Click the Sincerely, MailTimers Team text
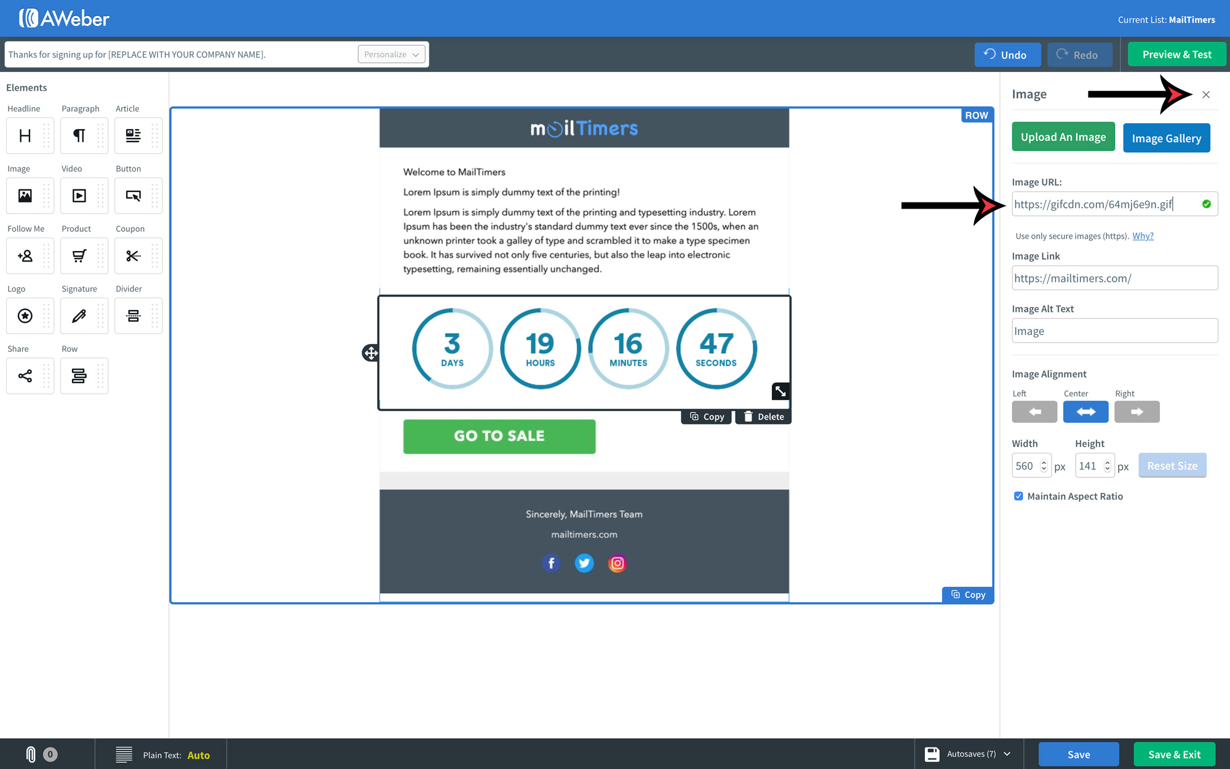Image resolution: width=1230 pixels, height=769 pixels. pyautogui.click(x=584, y=514)
